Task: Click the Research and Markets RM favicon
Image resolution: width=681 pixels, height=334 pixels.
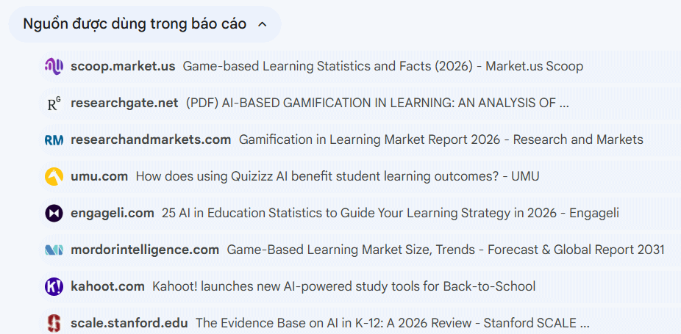Action: (x=54, y=139)
